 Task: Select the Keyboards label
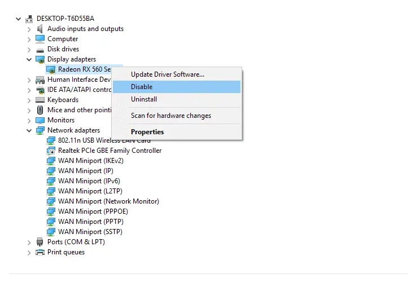[63, 100]
